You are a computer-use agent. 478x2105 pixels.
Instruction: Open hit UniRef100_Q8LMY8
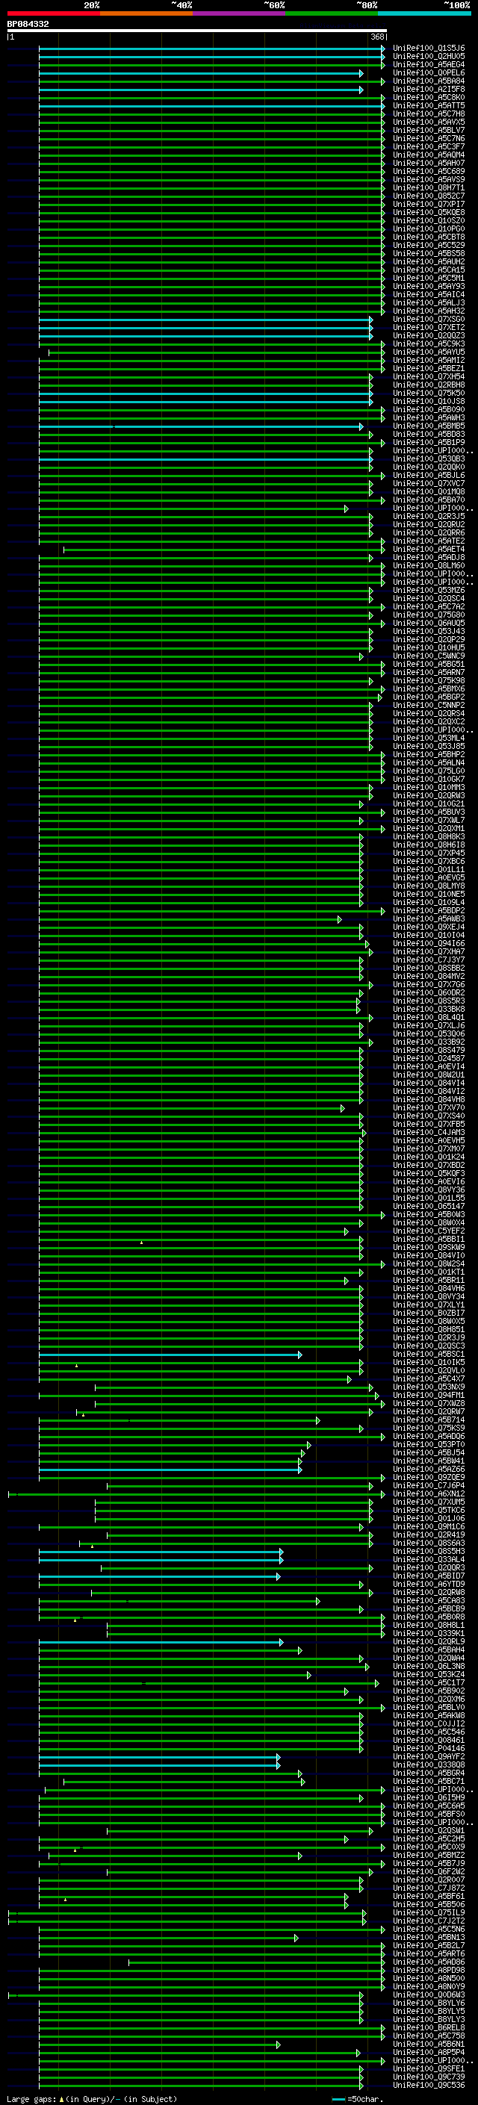click(429, 886)
